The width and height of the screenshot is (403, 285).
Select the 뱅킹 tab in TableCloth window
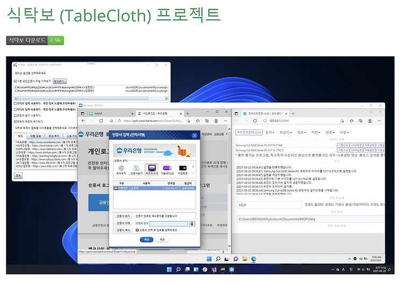coord(20,136)
